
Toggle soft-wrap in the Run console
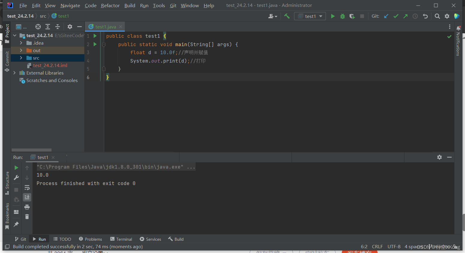coord(27,187)
